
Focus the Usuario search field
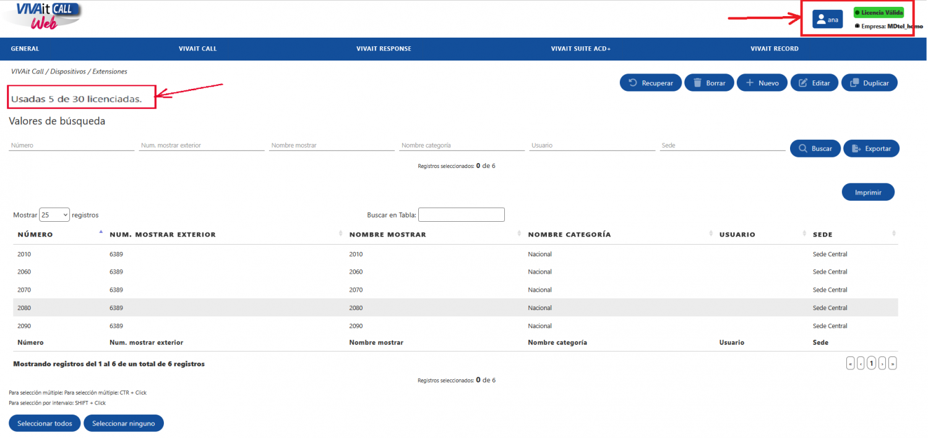coord(592,146)
